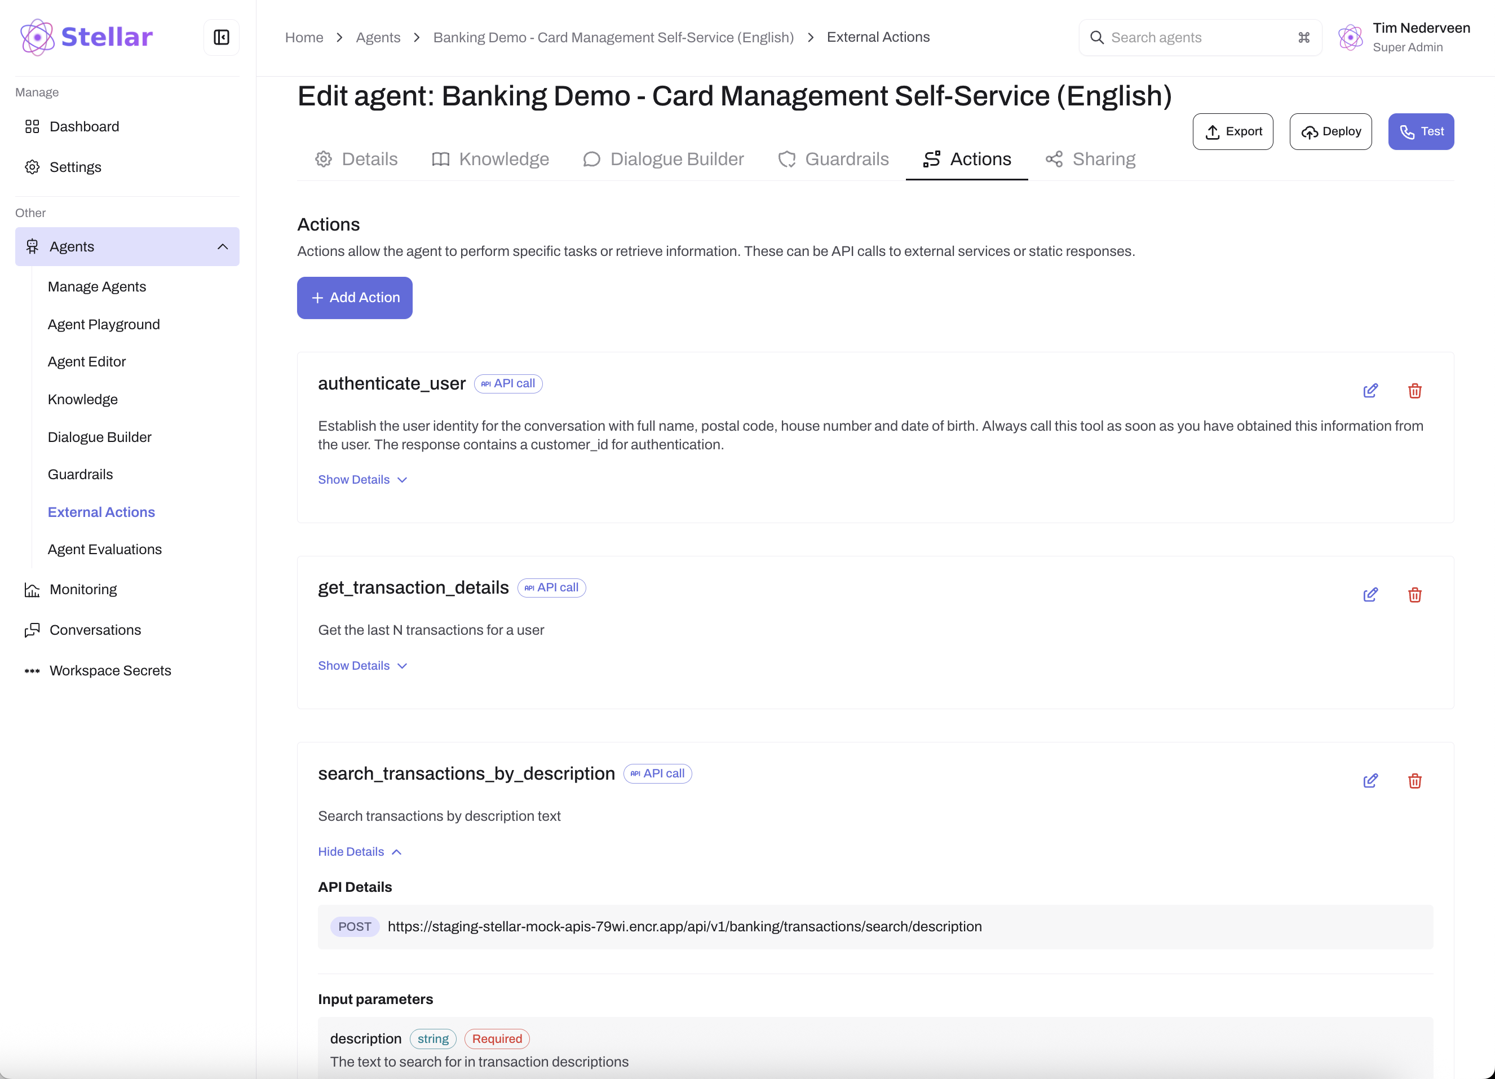
Task: Open Workspace Secrets in sidebar
Action: click(110, 670)
